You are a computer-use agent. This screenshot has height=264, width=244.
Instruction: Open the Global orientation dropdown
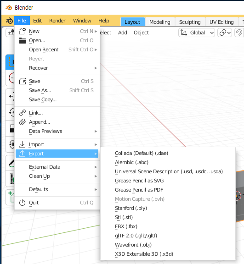coord(197,33)
